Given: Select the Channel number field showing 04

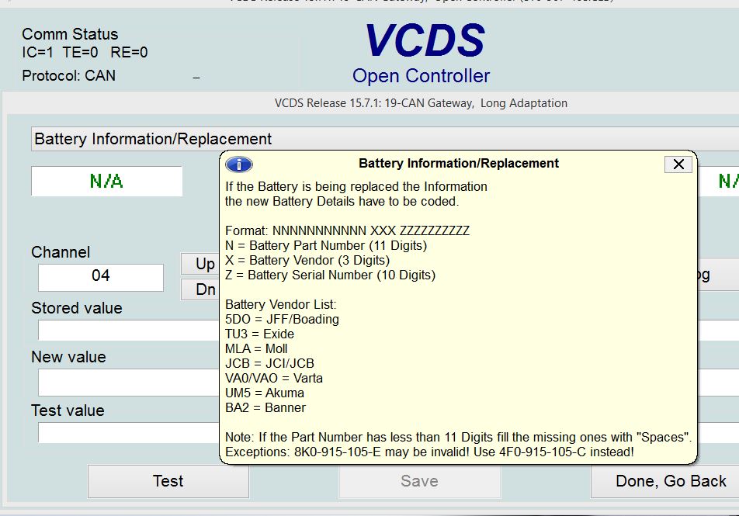Looking at the screenshot, I should point(101,277).
